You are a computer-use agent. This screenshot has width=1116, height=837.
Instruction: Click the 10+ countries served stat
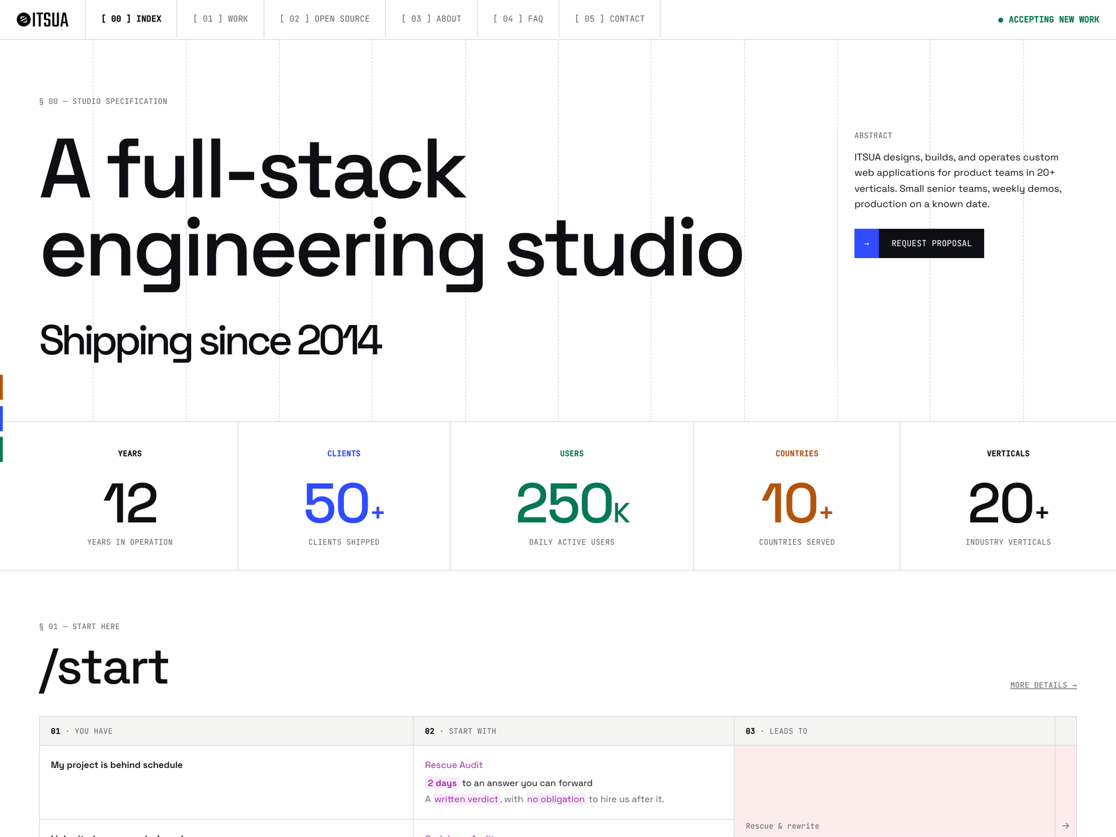797,496
